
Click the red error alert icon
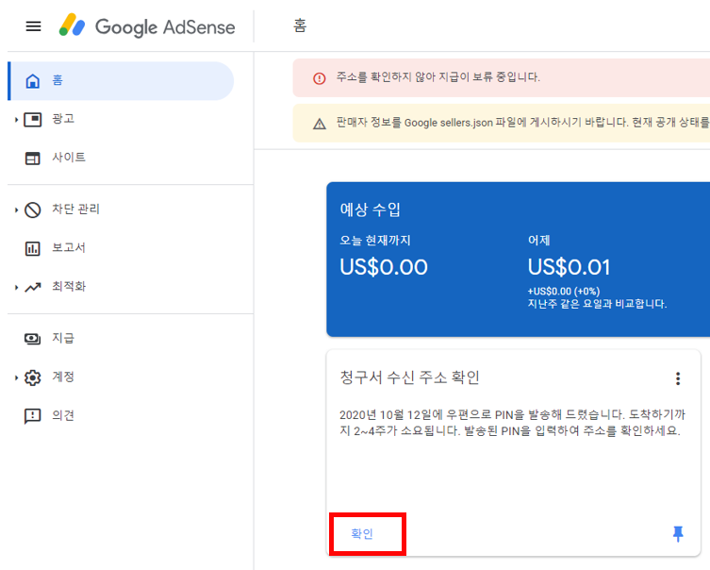coord(320,78)
